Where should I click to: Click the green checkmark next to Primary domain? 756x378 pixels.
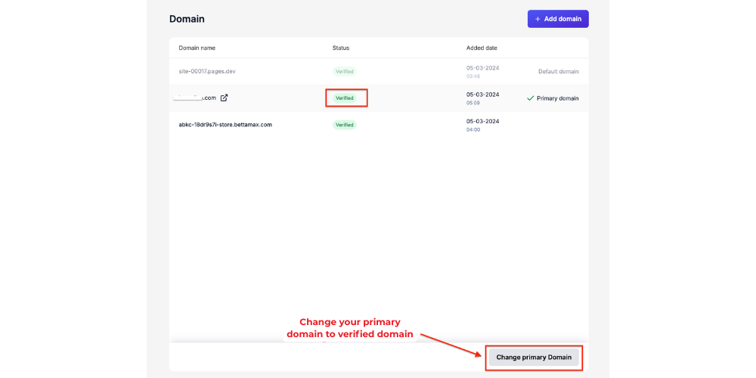tap(530, 98)
